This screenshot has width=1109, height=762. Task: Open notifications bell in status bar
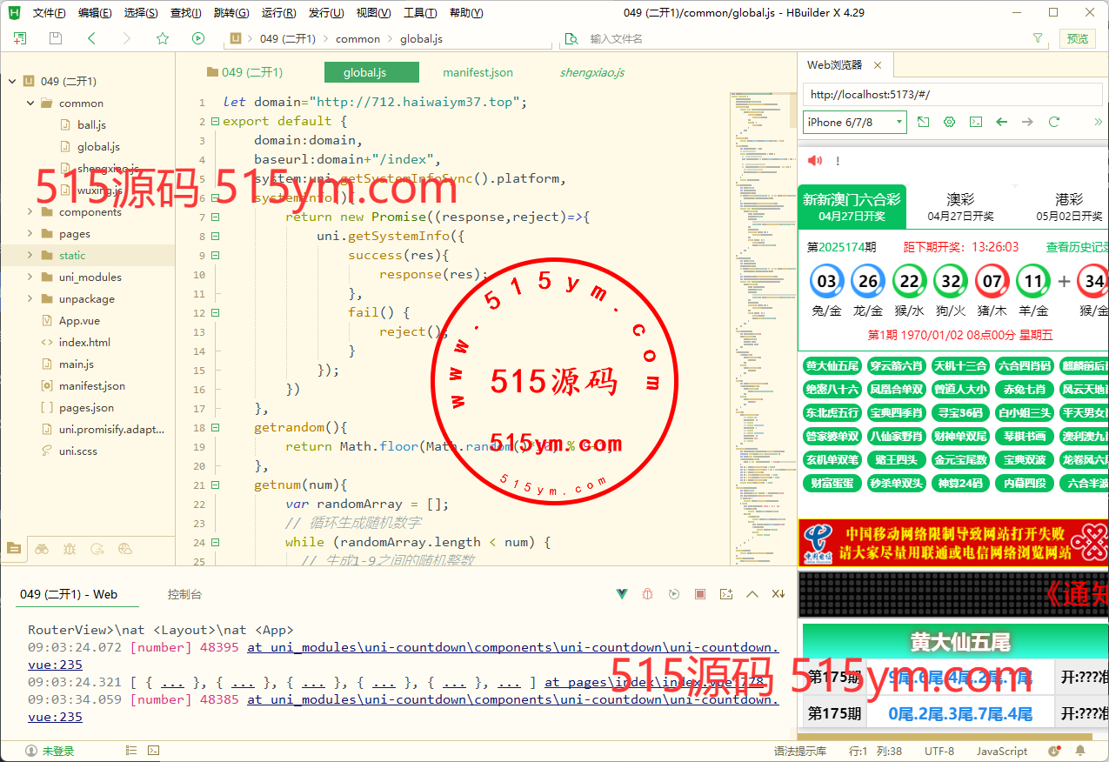(1080, 751)
